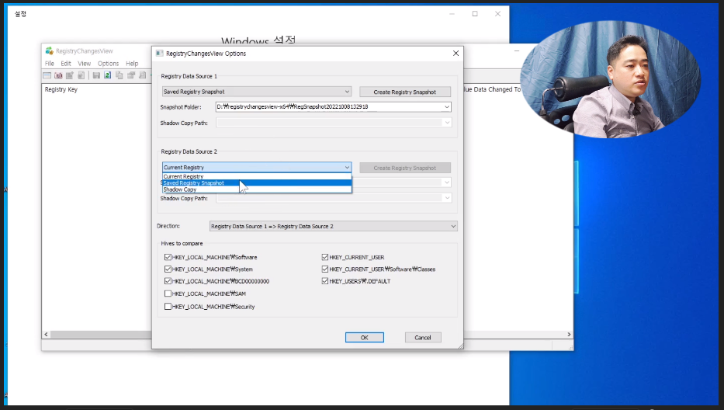Toggle HKEY_LOCAL_MACHINE\BCD00000000 checkbox
The height and width of the screenshot is (410, 724).
coord(168,281)
